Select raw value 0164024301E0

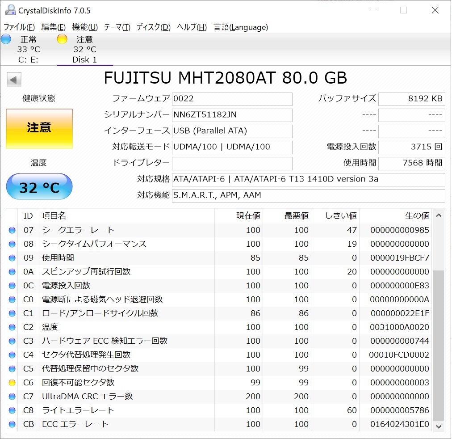click(x=400, y=424)
